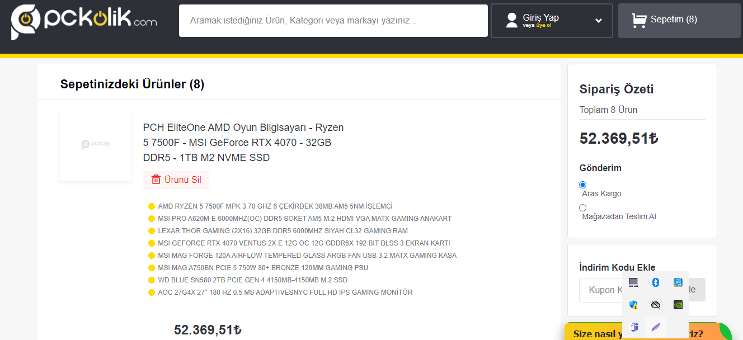Expand the Giriş Yap dropdown arrow

599,21
